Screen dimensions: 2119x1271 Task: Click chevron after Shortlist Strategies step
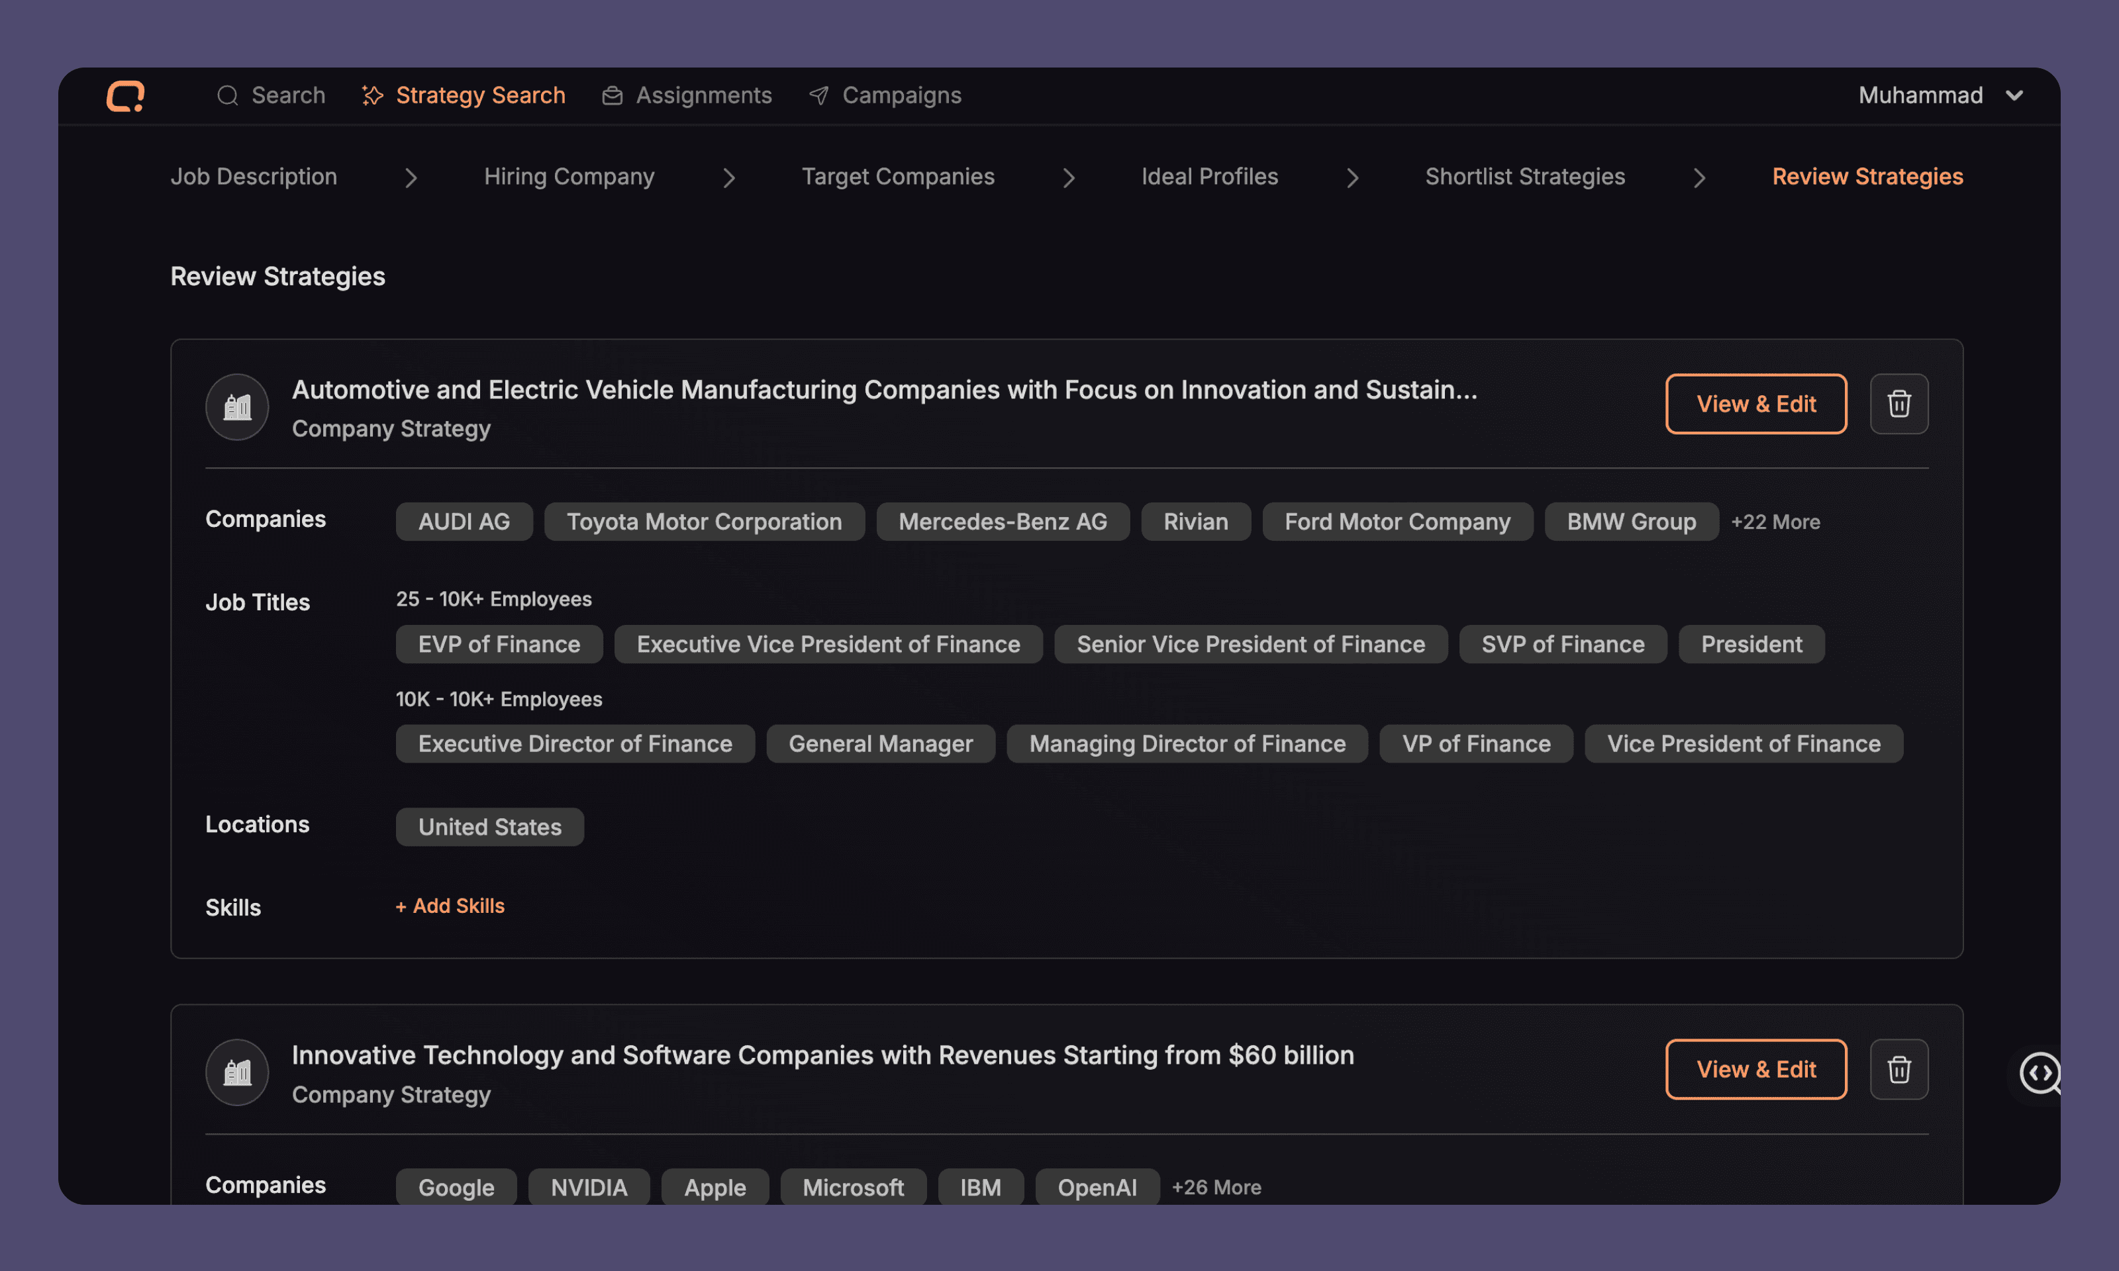[1699, 177]
